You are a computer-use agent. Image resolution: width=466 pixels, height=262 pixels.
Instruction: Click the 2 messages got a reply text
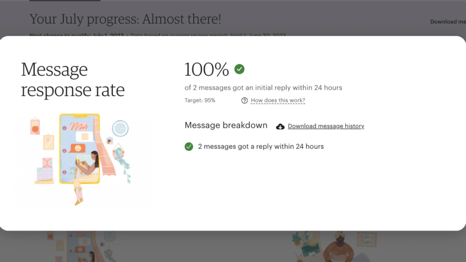[x=261, y=146]
